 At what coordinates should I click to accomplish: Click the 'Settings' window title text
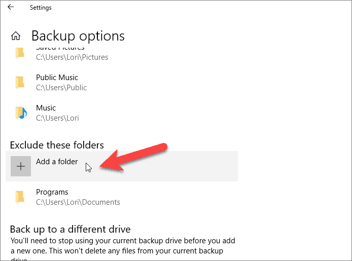[41, 8]
